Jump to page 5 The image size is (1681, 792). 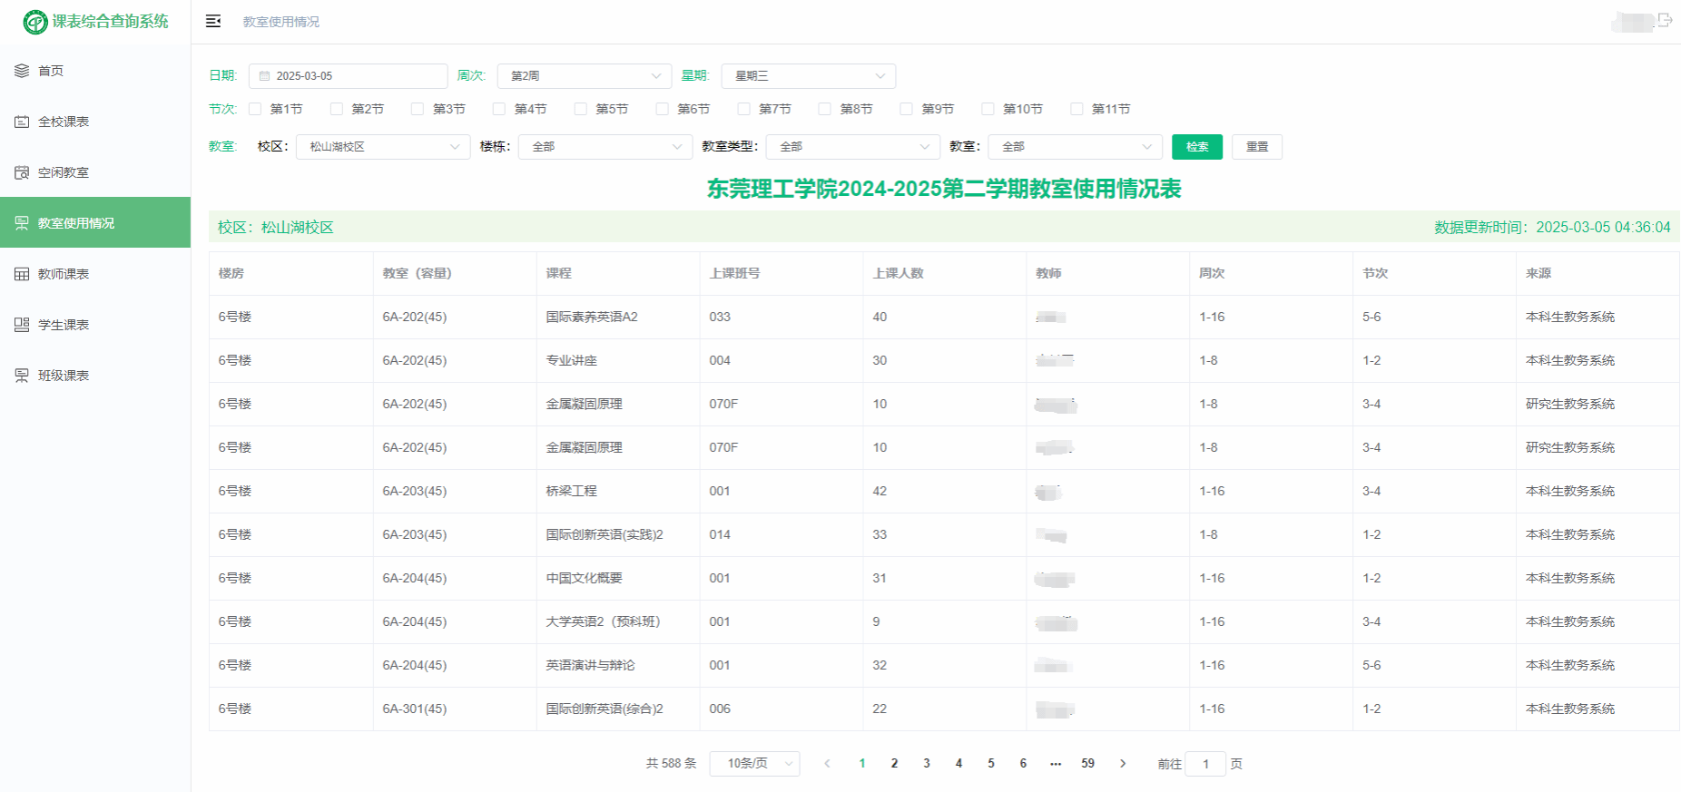pos(991,764)
